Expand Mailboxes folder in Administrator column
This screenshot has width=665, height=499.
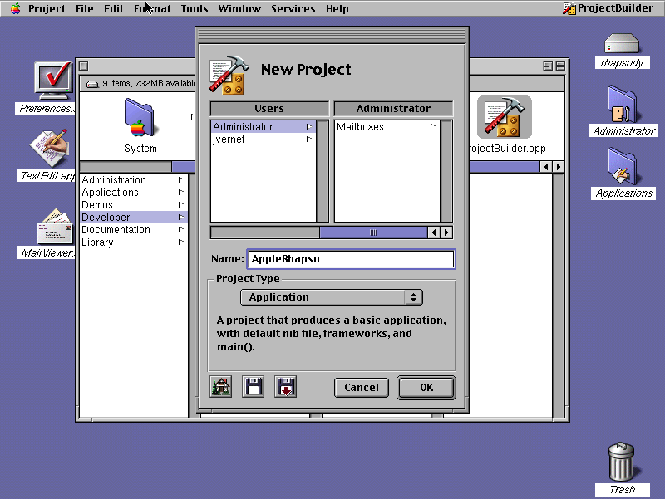[432, 127]
